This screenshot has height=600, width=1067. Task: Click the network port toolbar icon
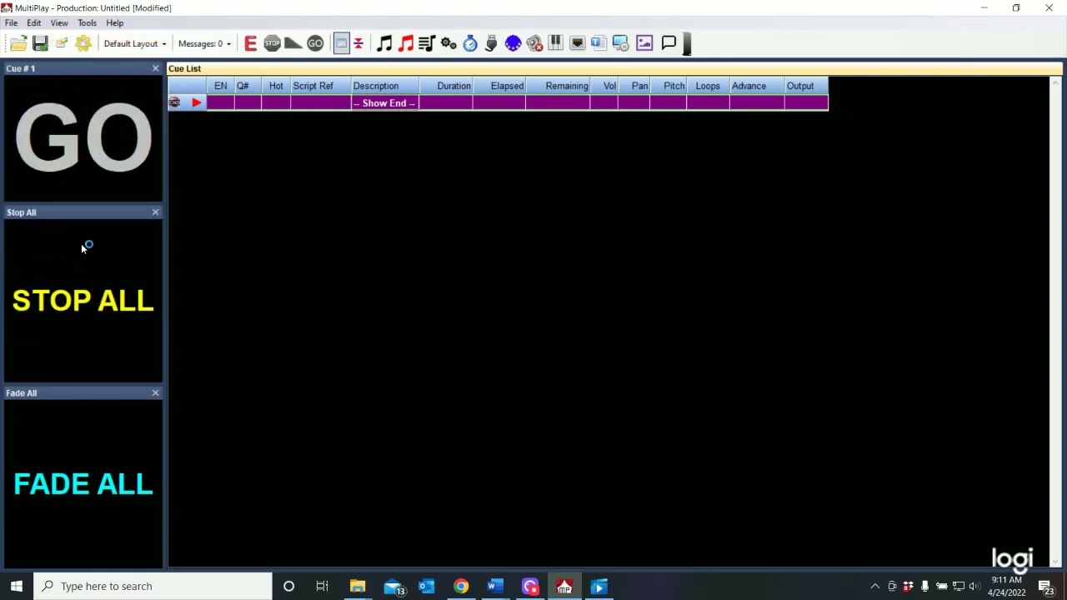(x=577, y=43)
